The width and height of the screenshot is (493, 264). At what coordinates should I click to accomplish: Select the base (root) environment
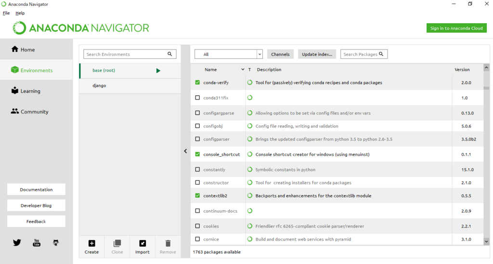tap(130, 71)
